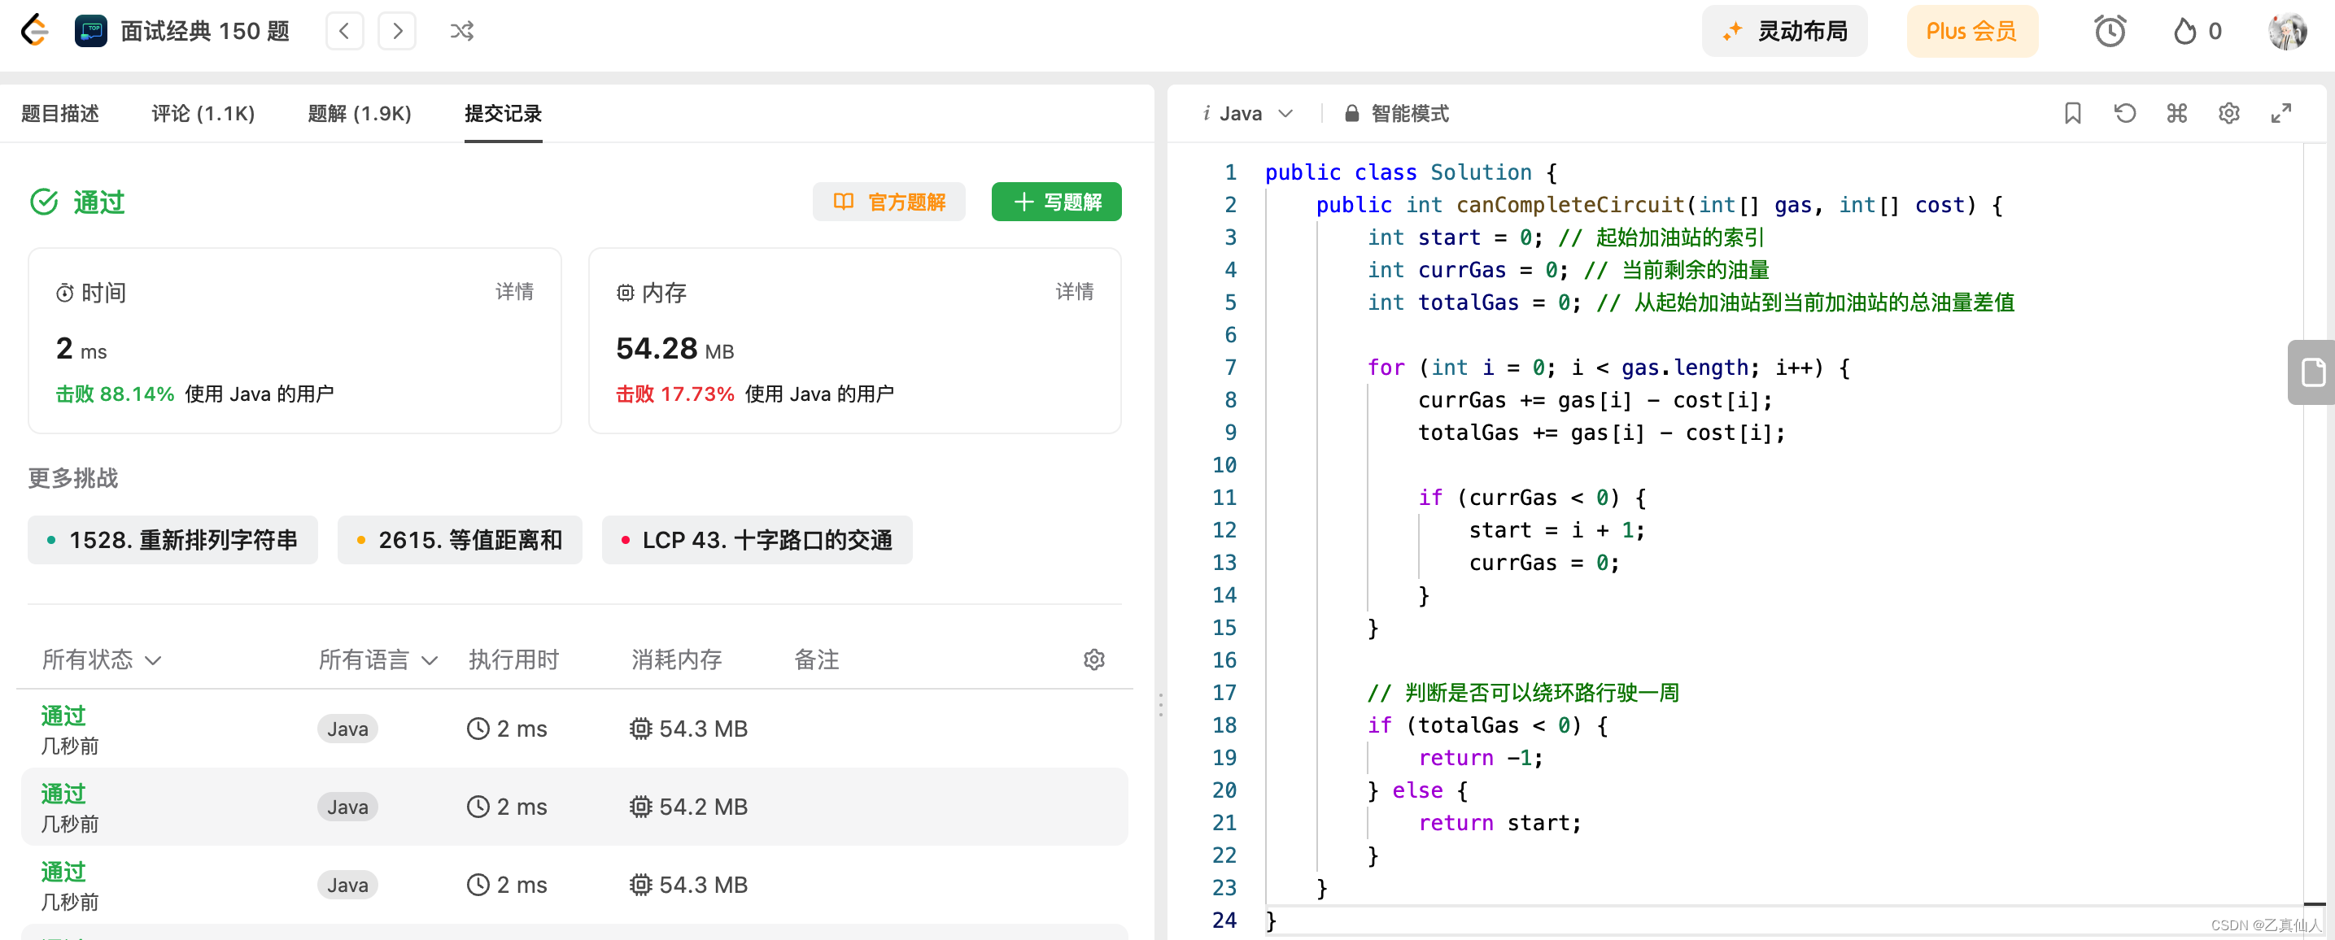Open the 通过 submission with 54.2 MB
2335x940 pixels.
click(x=574, y=806)
